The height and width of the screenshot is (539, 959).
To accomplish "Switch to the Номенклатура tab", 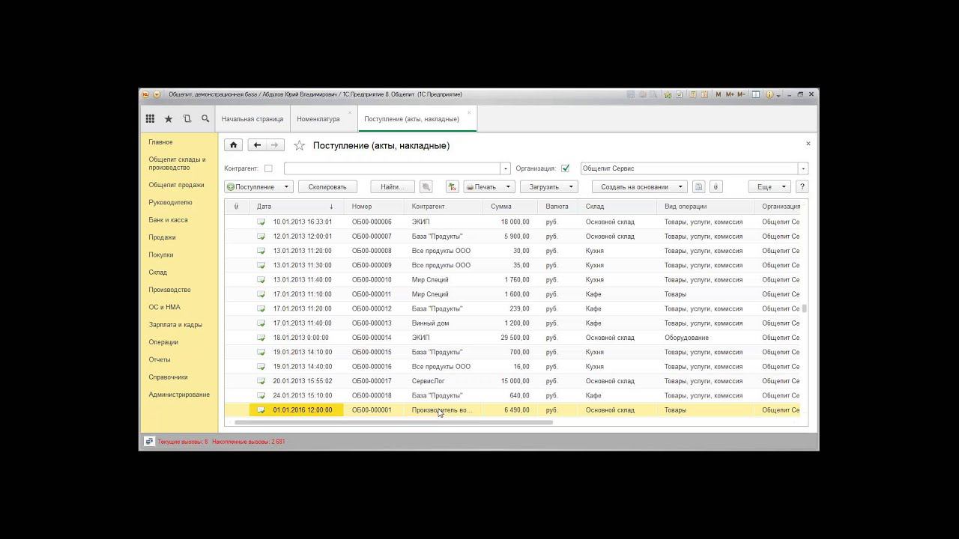I will tap(318, 119).
